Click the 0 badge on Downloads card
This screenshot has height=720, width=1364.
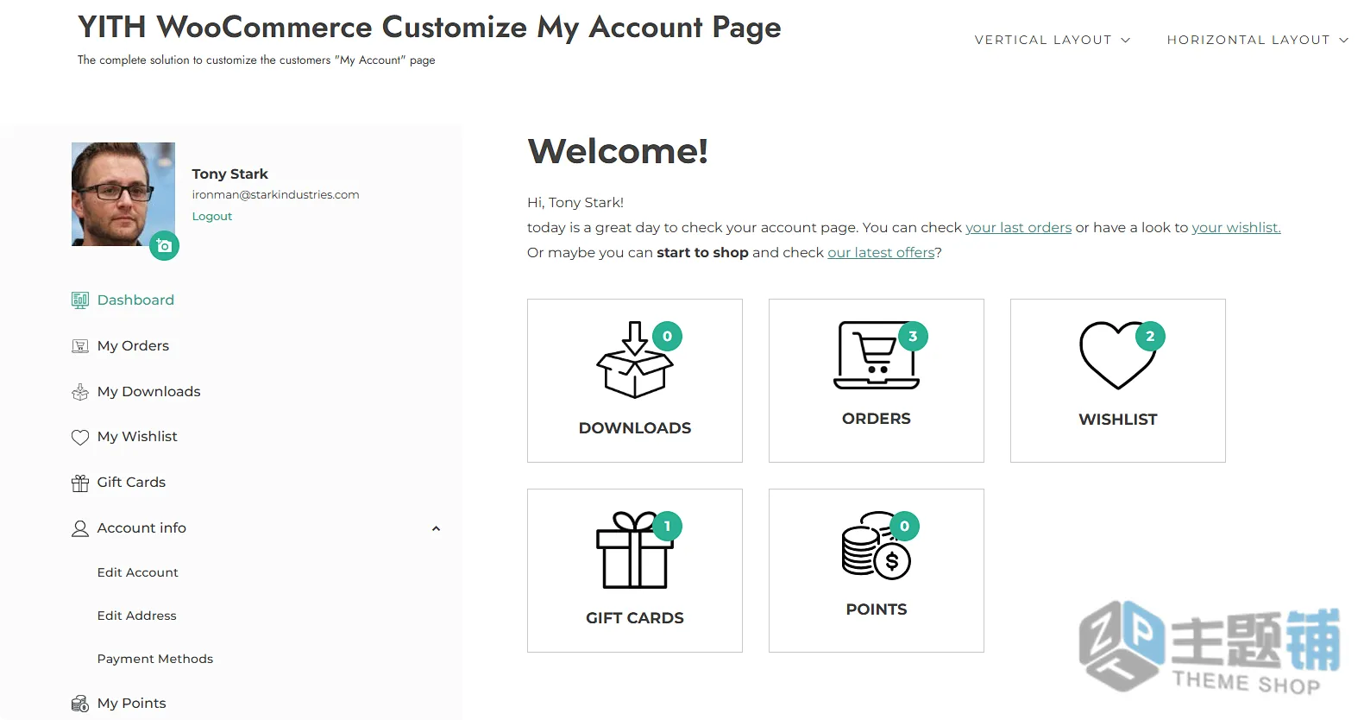[x=667, y=337]
